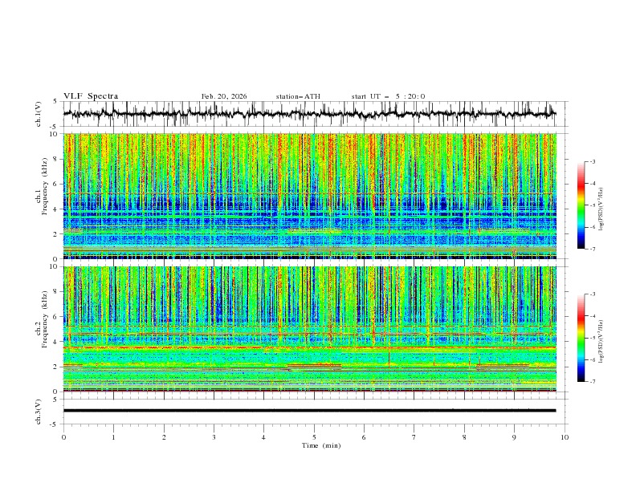Click the "7" tick label on Time axis
The image size is (636, 491).
414,437
